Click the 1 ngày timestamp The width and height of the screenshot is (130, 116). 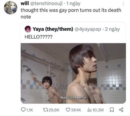[73, 4]
